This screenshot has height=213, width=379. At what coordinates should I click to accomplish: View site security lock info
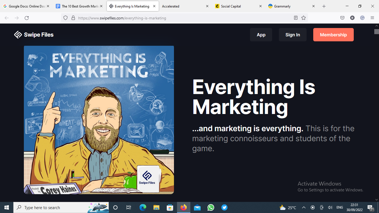pyautogui.click(x=73, y=18)
